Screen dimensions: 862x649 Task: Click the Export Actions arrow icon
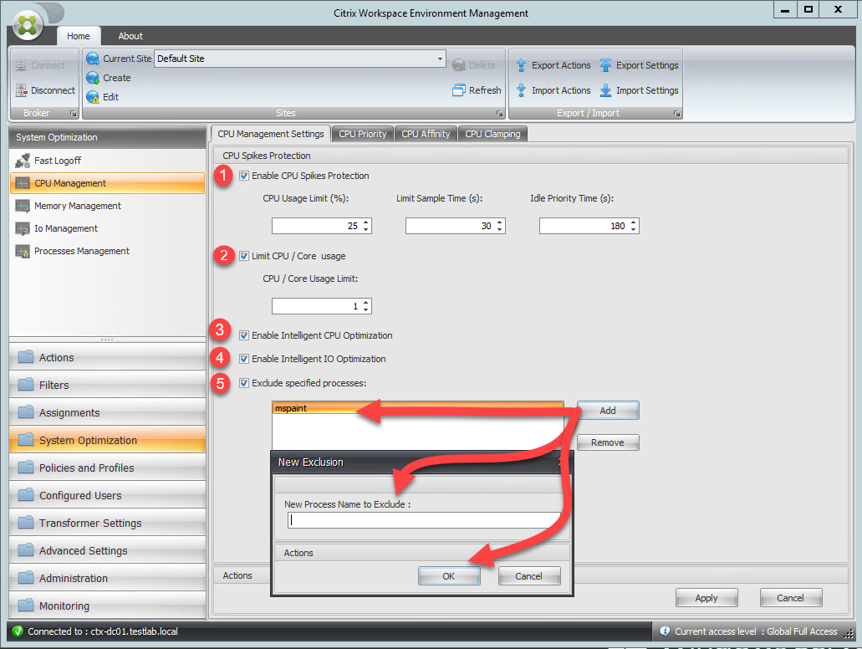[521, 65]
